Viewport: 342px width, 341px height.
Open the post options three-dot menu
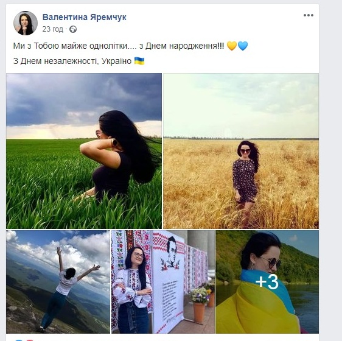click(x=308, y=15)
